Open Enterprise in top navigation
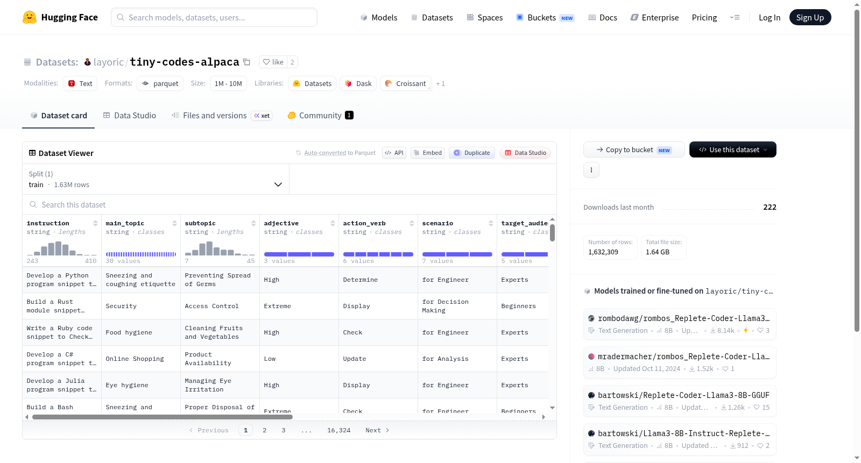Viewport: 861px width, 463px height. pyautogui.click(x=654, y=17)
